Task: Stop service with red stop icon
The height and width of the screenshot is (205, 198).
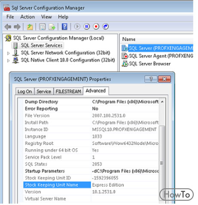Action: click(x=96, y=27)
